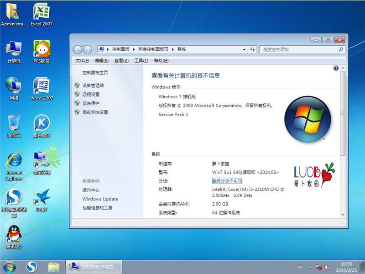Open 高级系统设置 link

[95, 112]
